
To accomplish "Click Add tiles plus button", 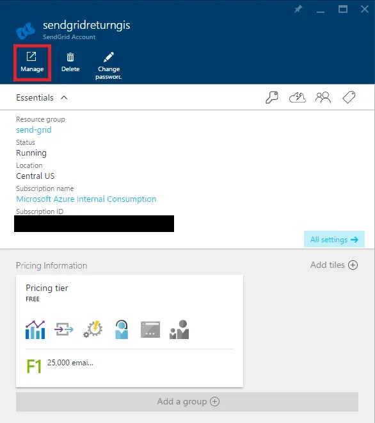I will coord(334,265).
